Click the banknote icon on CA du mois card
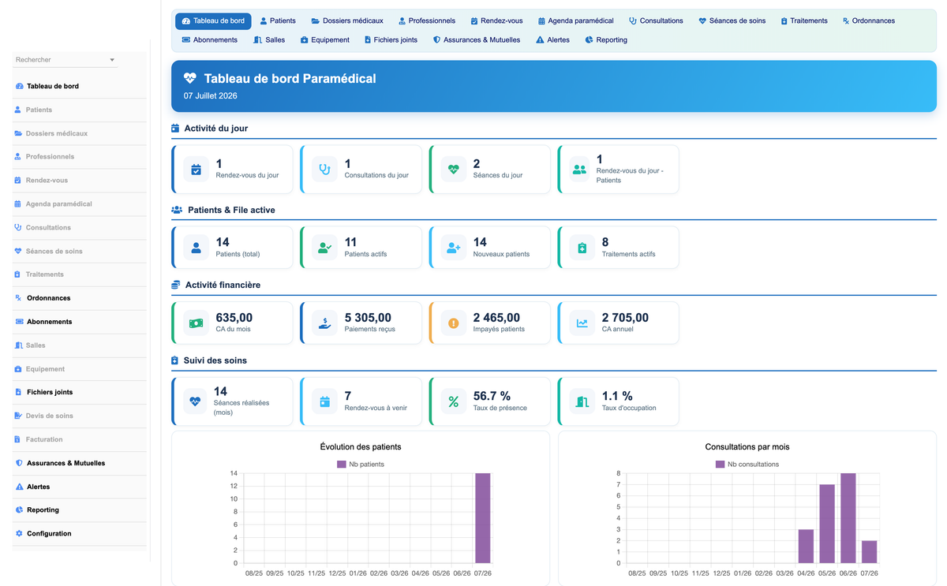This screenshot has height=586, width=947. 196,323
